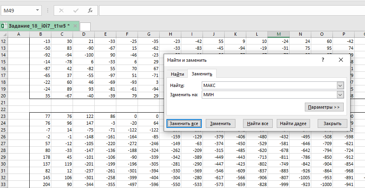Click the Найти далее button
This screenshot has width=365, height=188.
293,123
